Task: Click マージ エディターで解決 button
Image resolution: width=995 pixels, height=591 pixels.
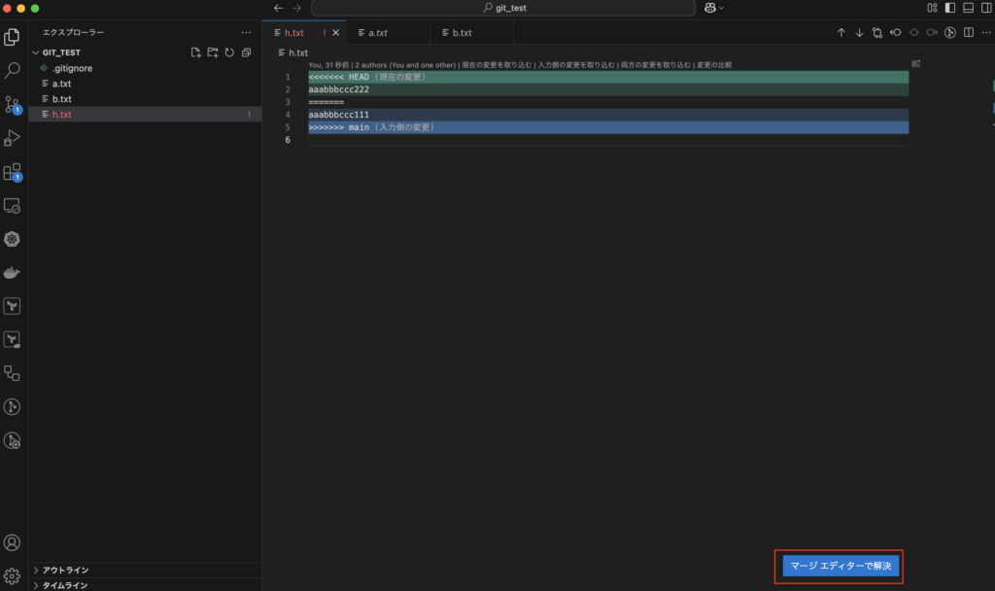Action: tap(841, 566)
